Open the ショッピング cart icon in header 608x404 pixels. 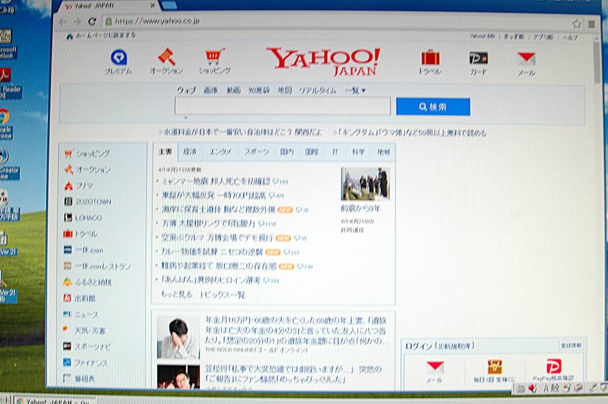click(x=214, y=57)
